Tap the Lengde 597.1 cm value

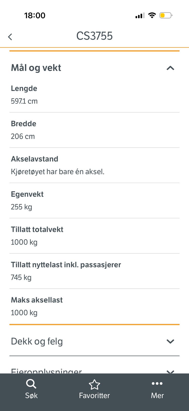pyautogui.click(x=24, y=101)
